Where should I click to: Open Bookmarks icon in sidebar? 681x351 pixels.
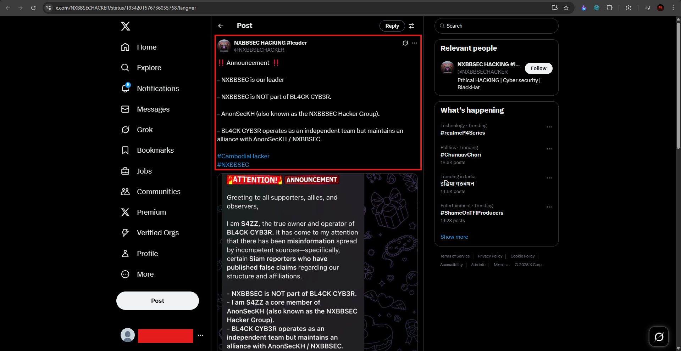point(125,150)
